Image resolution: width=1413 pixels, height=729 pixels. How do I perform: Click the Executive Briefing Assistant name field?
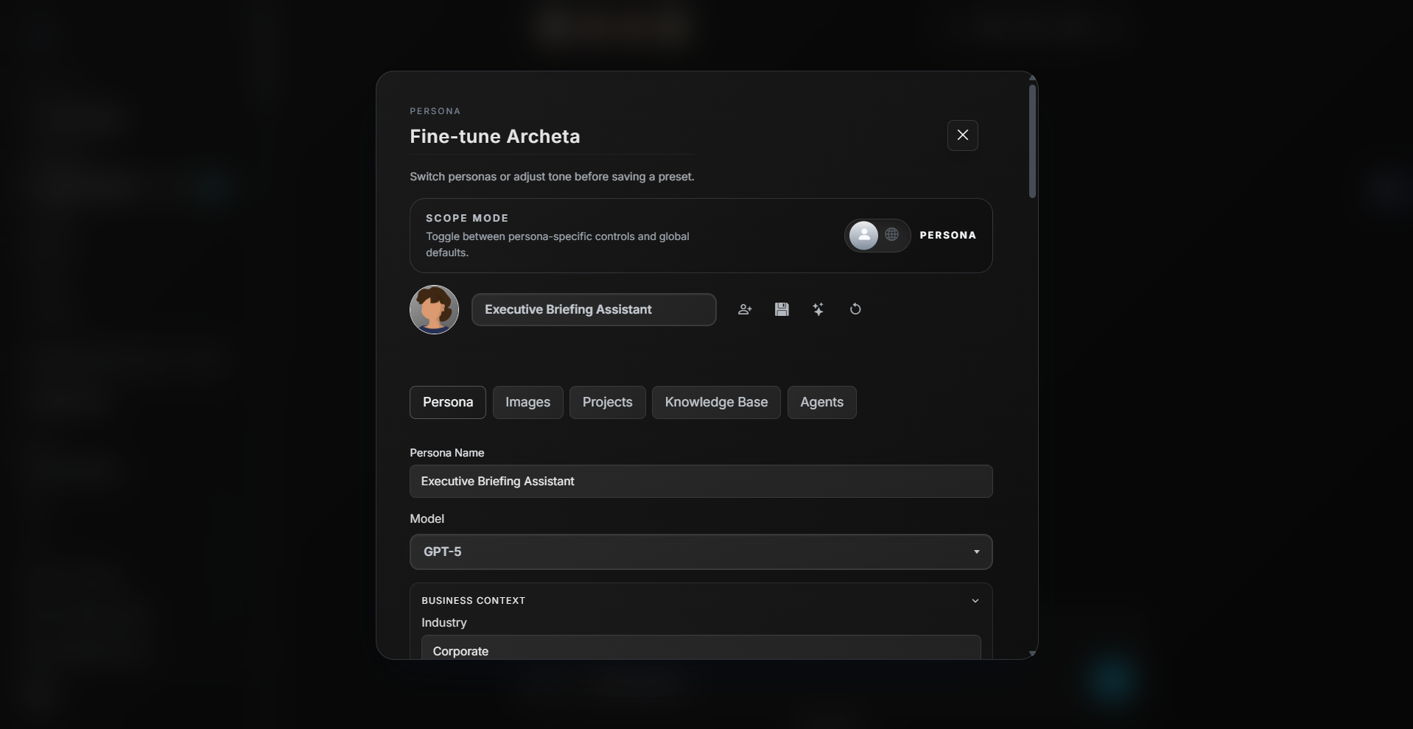tap(594, 309)
